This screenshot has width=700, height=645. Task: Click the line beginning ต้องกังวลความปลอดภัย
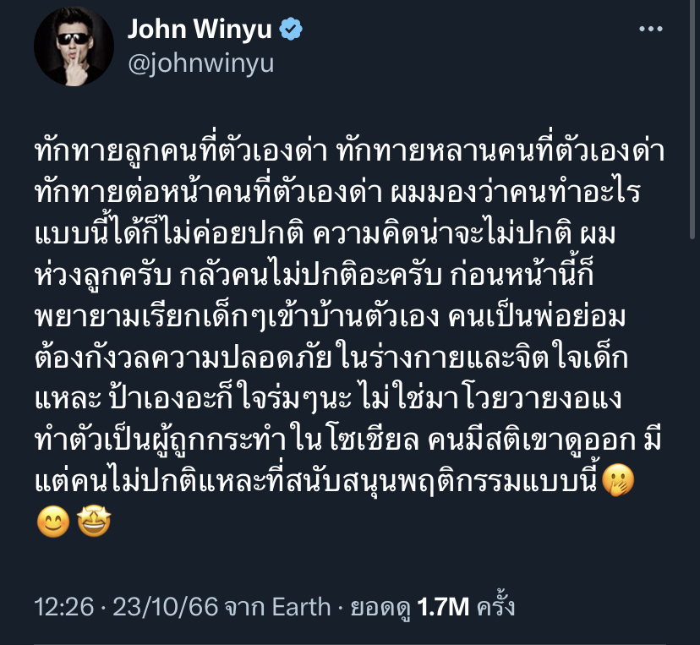(x=331, y=358)
